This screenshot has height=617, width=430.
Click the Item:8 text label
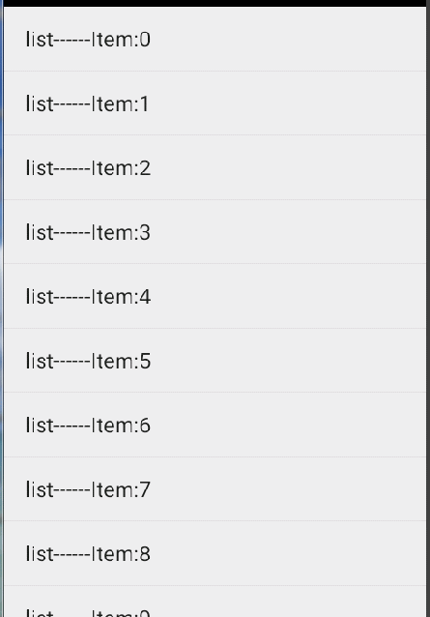[x=88, y=554]
